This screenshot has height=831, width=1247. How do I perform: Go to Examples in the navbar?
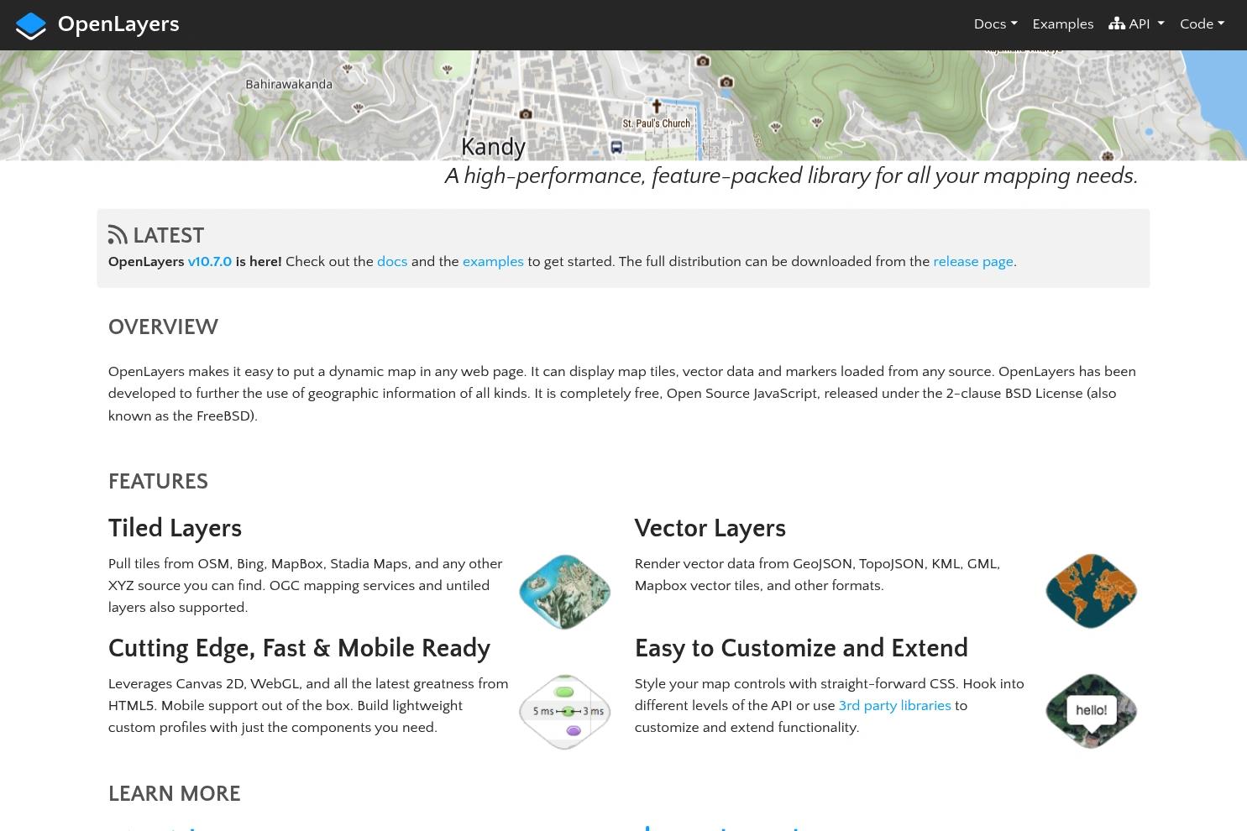[1062, 24]
